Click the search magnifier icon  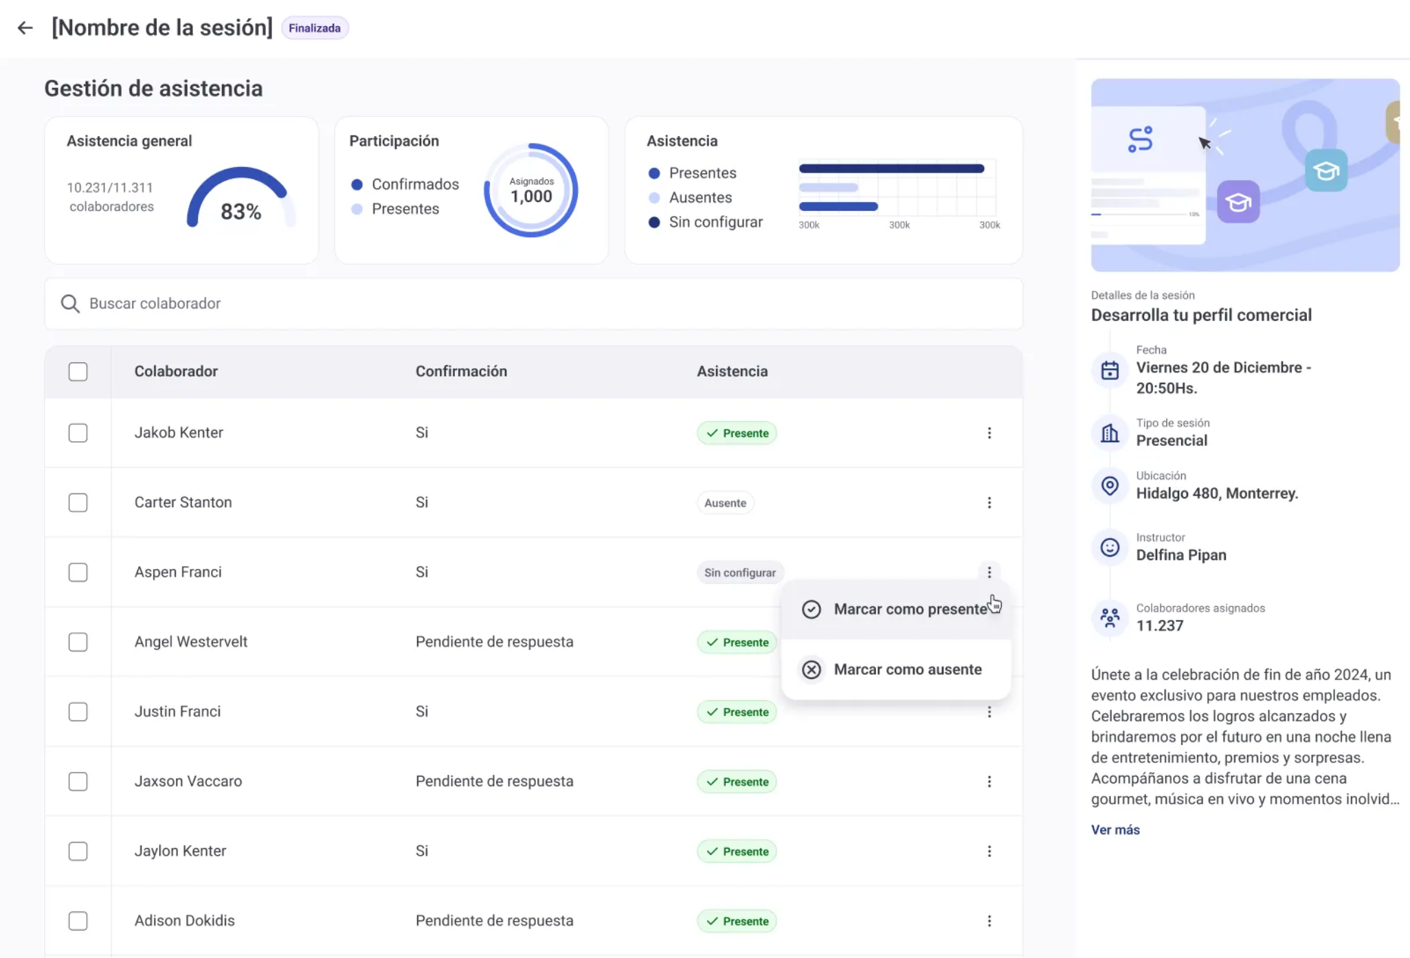(x=70, y=304)
